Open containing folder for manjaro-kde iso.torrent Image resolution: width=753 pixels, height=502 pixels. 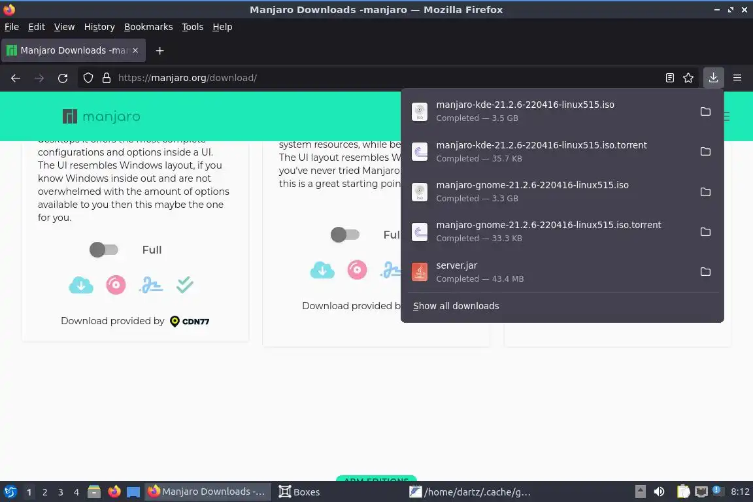705,152
